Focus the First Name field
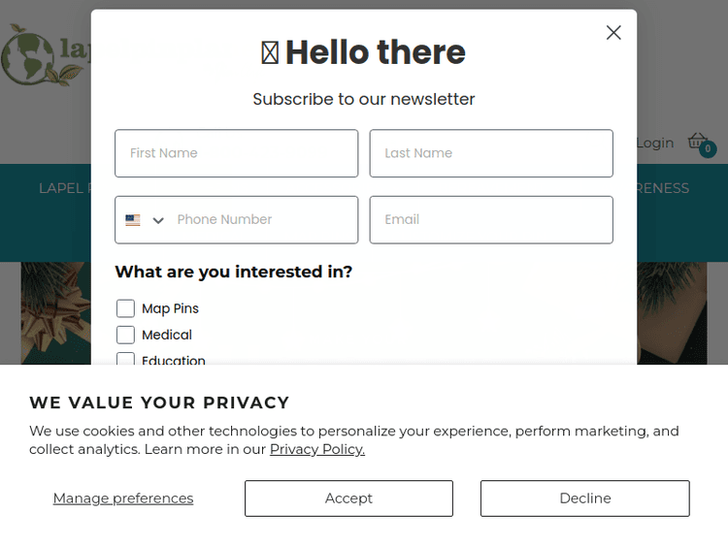 [236, 153]
